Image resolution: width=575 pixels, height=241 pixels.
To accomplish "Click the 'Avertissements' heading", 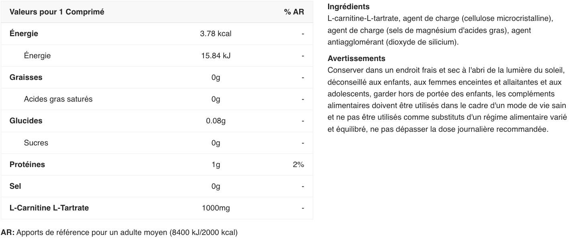I will (x=356, y=59).
